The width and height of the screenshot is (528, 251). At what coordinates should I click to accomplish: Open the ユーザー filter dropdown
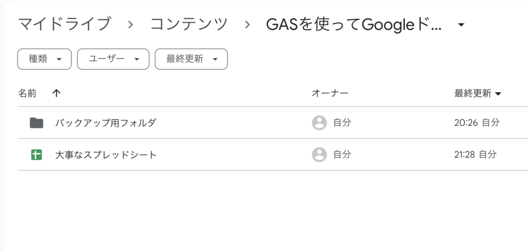[x=113, y=59]
